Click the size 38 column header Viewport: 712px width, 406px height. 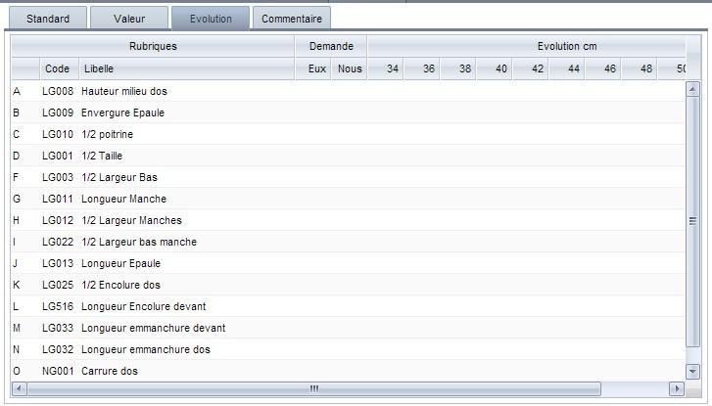click(x=464, y=69)
